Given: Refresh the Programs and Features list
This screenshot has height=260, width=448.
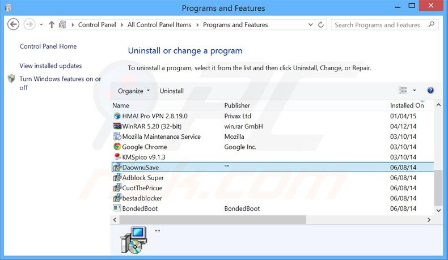Looking at the screenshot, I should [321, 25].
